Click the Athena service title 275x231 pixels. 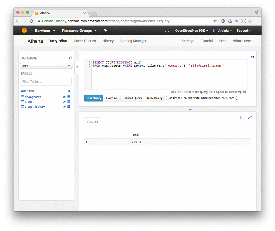coord(35,41)
